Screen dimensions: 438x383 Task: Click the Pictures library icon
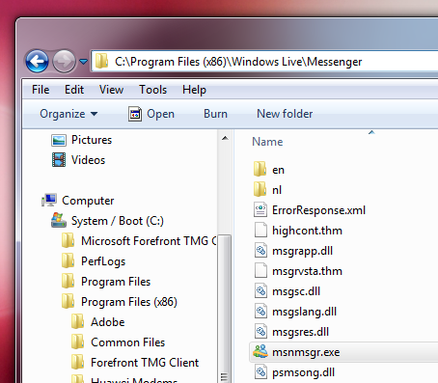coord(59,140)
